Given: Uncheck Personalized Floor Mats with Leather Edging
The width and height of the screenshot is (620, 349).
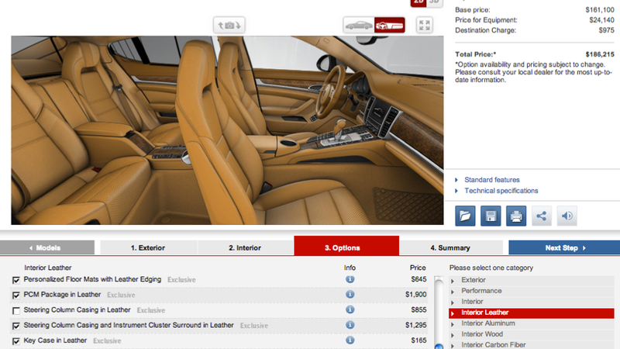Looking at the screenshot, I should click(15, 280).
